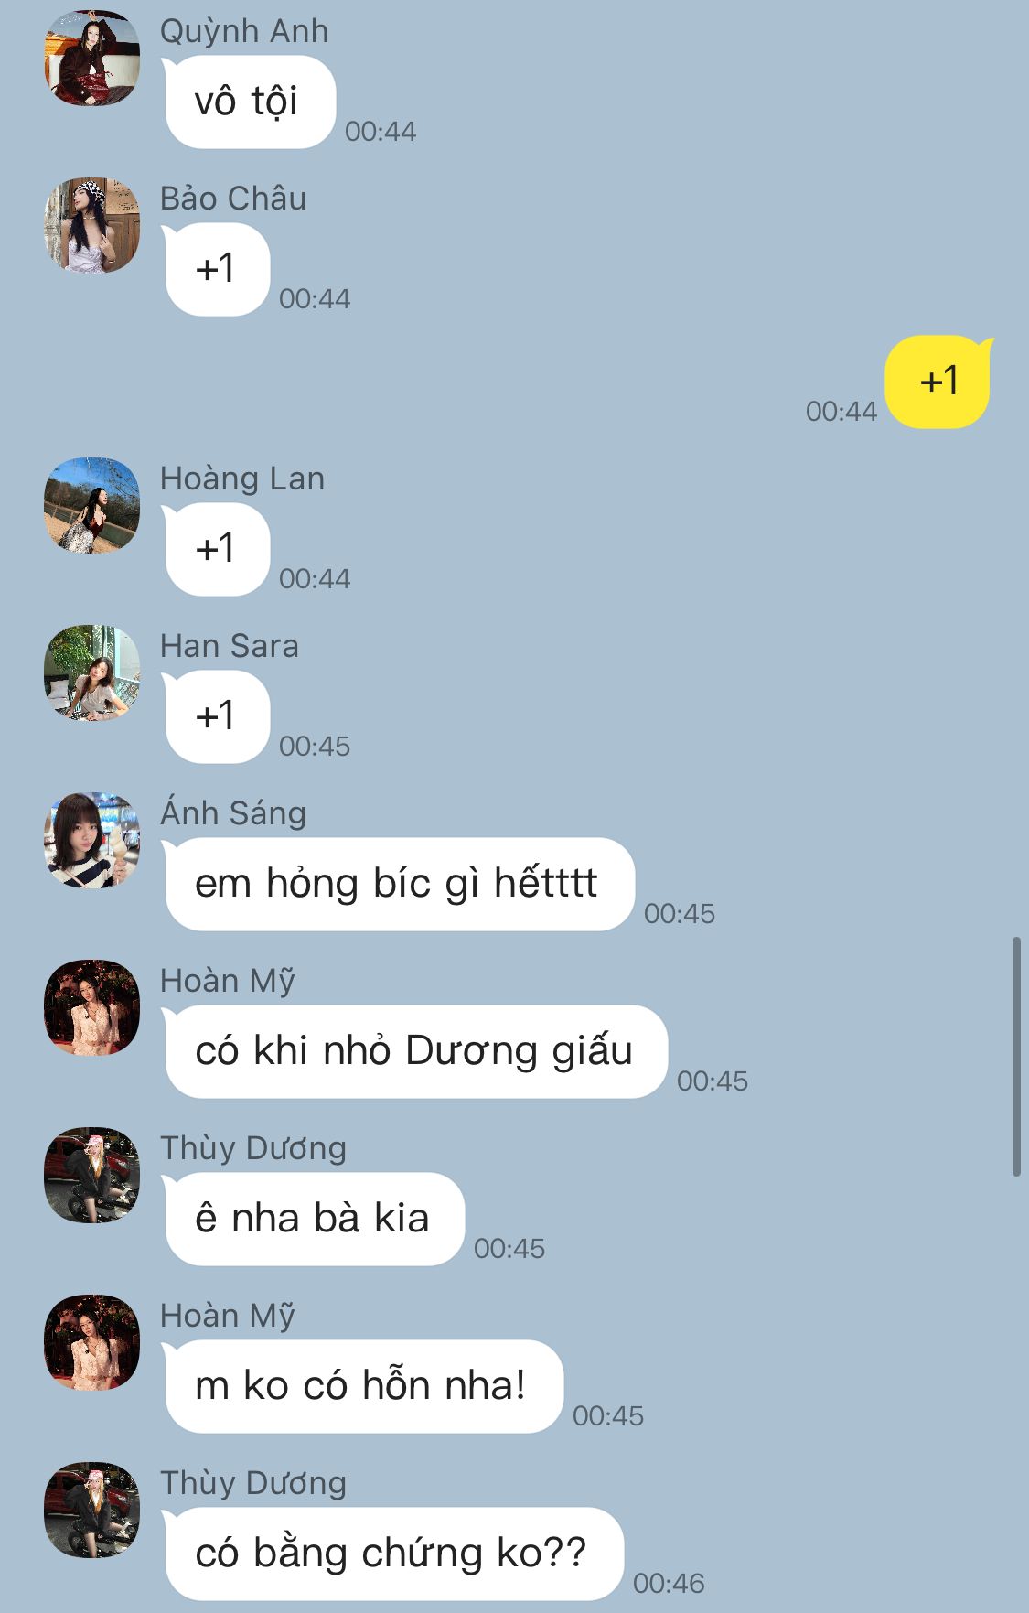This screenshot has height=1613, width=1029.
Task: Tap the 'có khi nhỏ Dương giấu' message
Action: coord(415,1051)
